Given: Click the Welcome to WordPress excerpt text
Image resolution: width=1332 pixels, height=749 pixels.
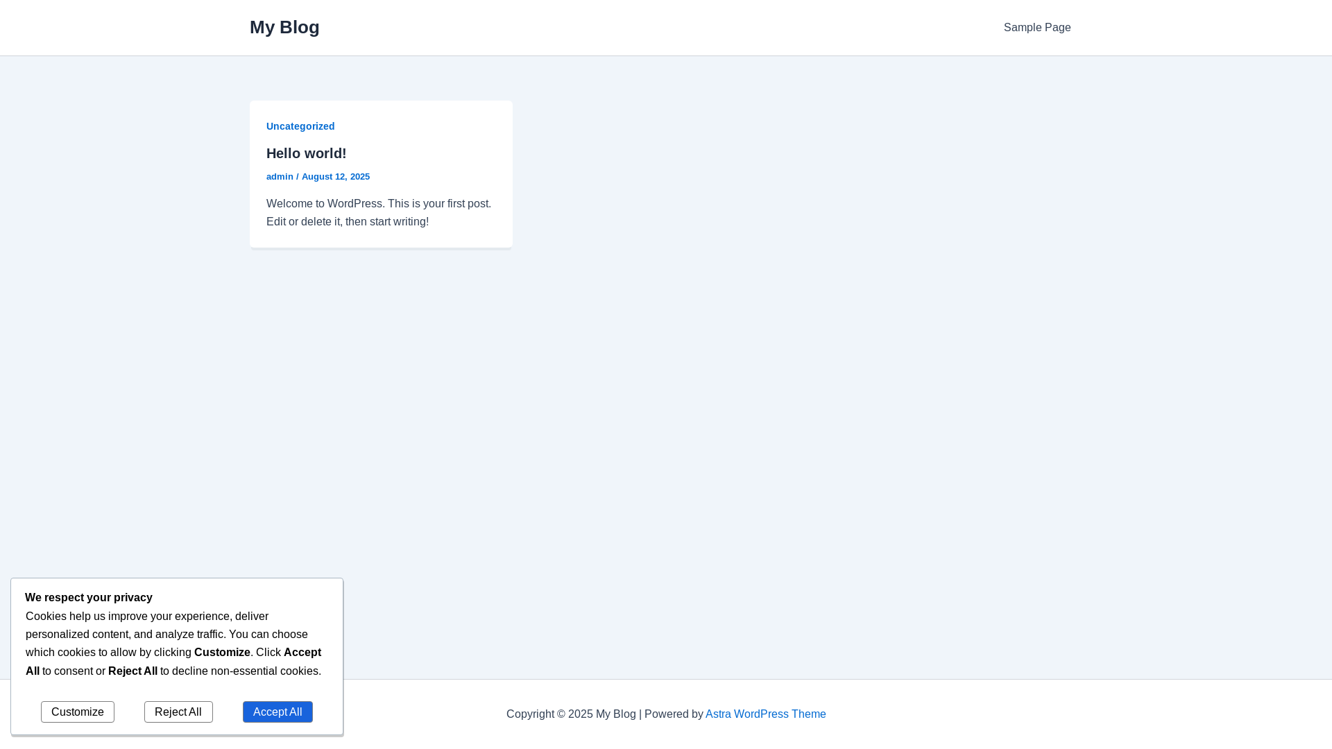Looking at the screenshot, I should tap(379, 213).
